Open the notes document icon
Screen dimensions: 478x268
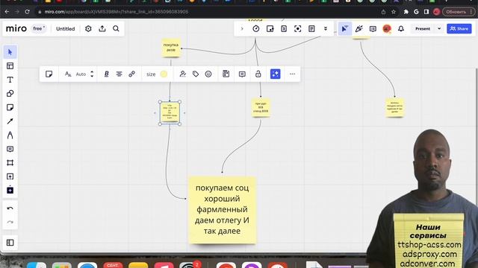point(311,29)
